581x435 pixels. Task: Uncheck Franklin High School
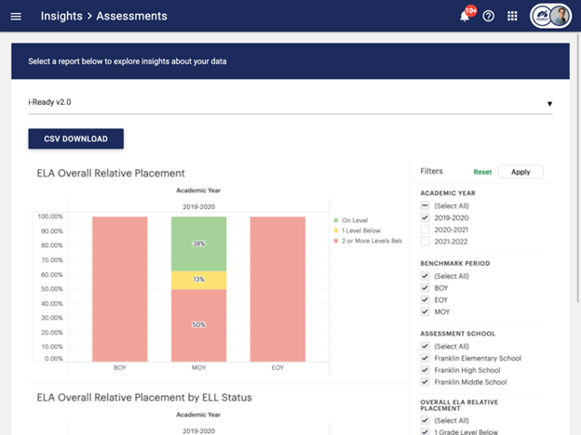pyautogui.click(x=425, y=370)
